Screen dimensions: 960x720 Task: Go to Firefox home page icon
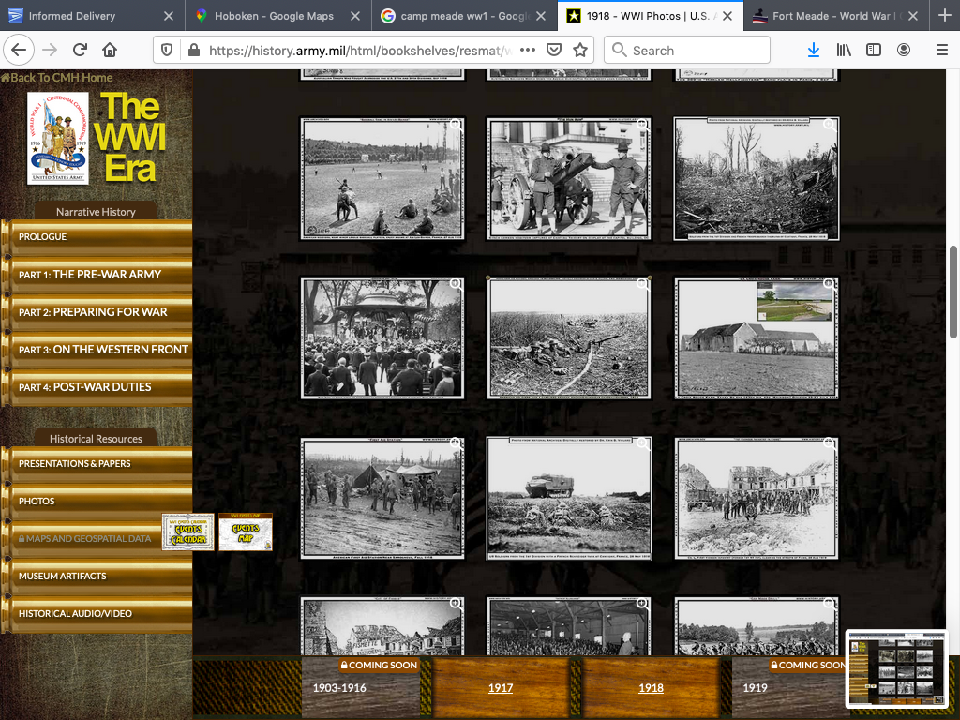(110, 50)
